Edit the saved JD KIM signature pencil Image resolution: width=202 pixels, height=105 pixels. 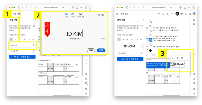(141, 46)
